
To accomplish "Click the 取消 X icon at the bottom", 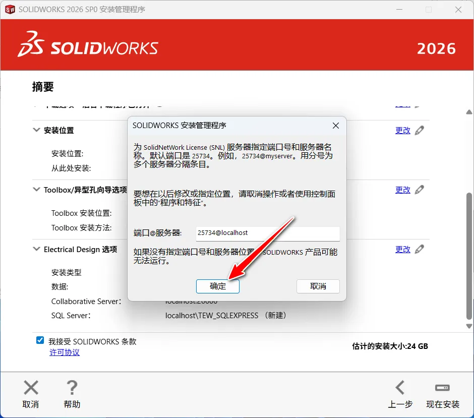I will tap(31, 387).
